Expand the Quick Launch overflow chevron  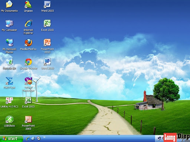[44, 137]
